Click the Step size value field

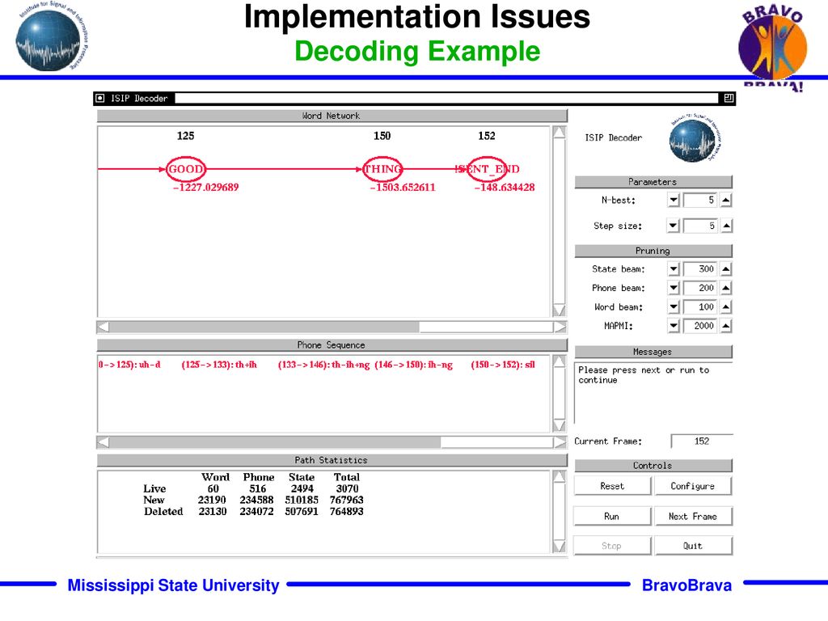[700, 226]
